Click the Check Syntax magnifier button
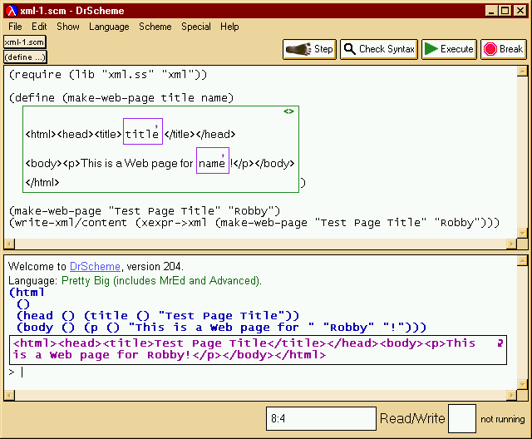Viewport: 532px width, 439px height. point(379,49)
